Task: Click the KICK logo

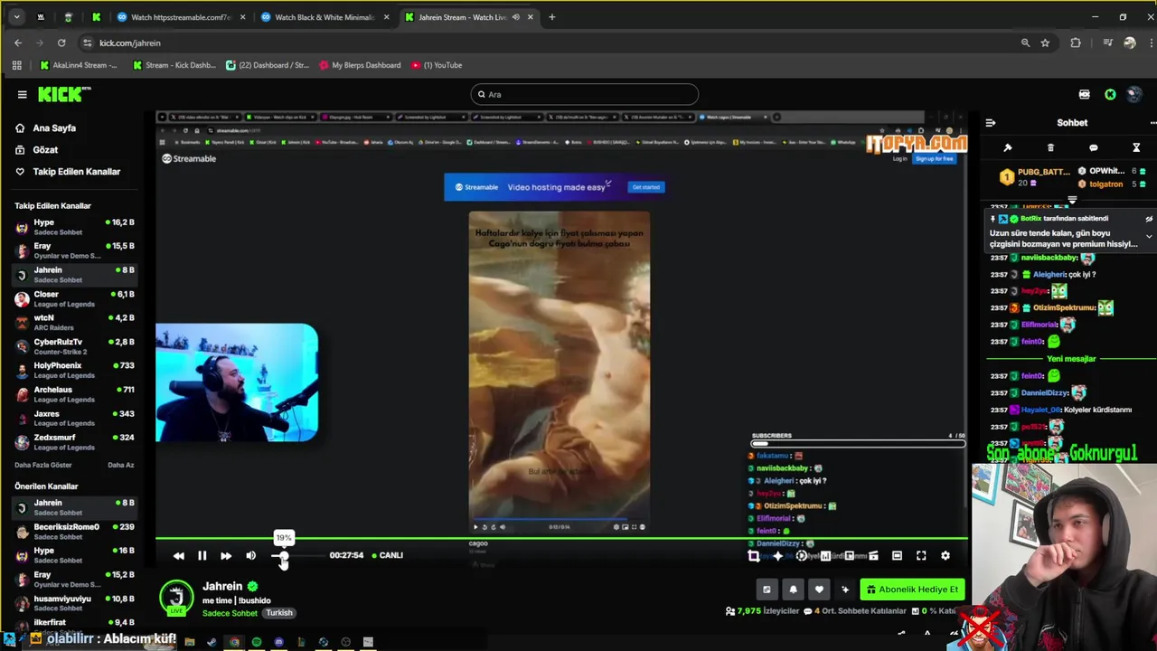Action: tap(64, 94)
